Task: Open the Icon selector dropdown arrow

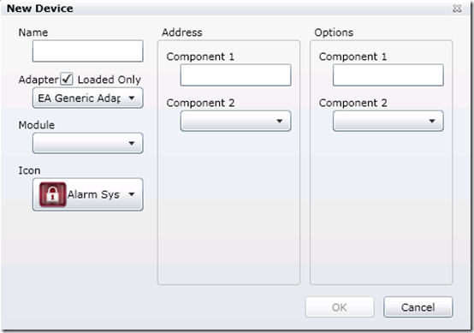Action: click(132, 194)
